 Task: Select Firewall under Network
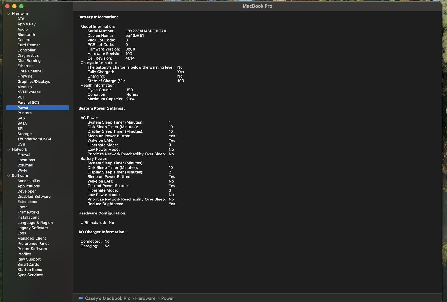point(24,155)
